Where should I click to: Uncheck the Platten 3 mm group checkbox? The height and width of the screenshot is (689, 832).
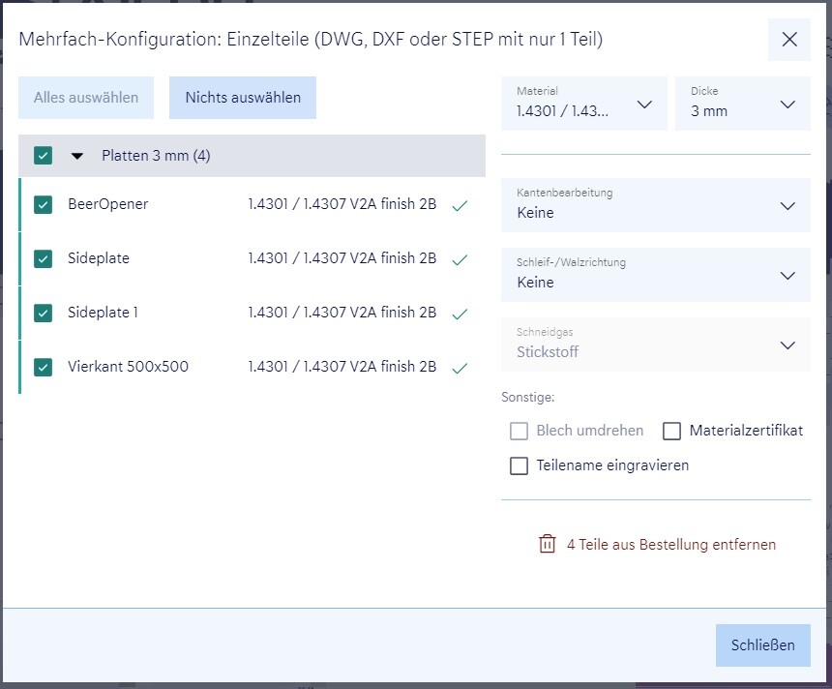pos(43,156)
